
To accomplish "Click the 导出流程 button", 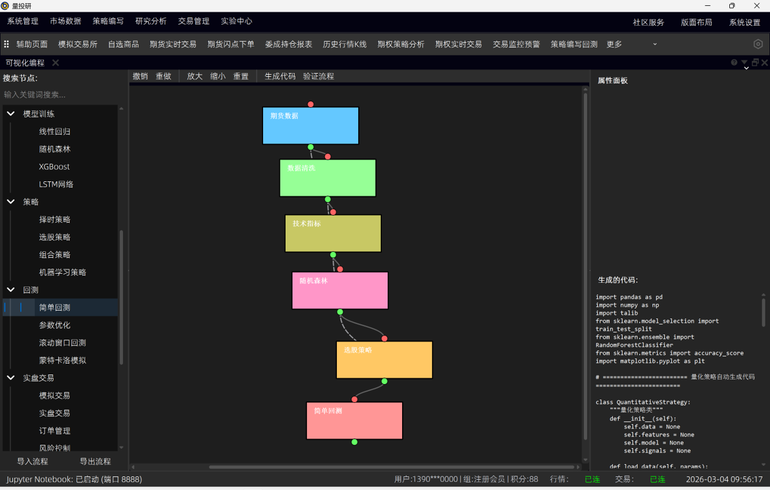I will [x=95, y=462].
